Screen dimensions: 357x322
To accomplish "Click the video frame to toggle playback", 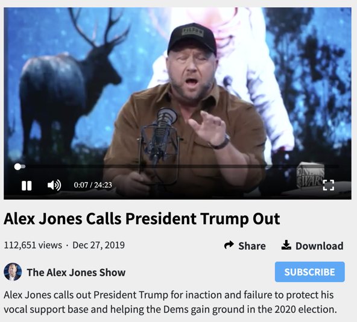I will [x=177, y=87].
